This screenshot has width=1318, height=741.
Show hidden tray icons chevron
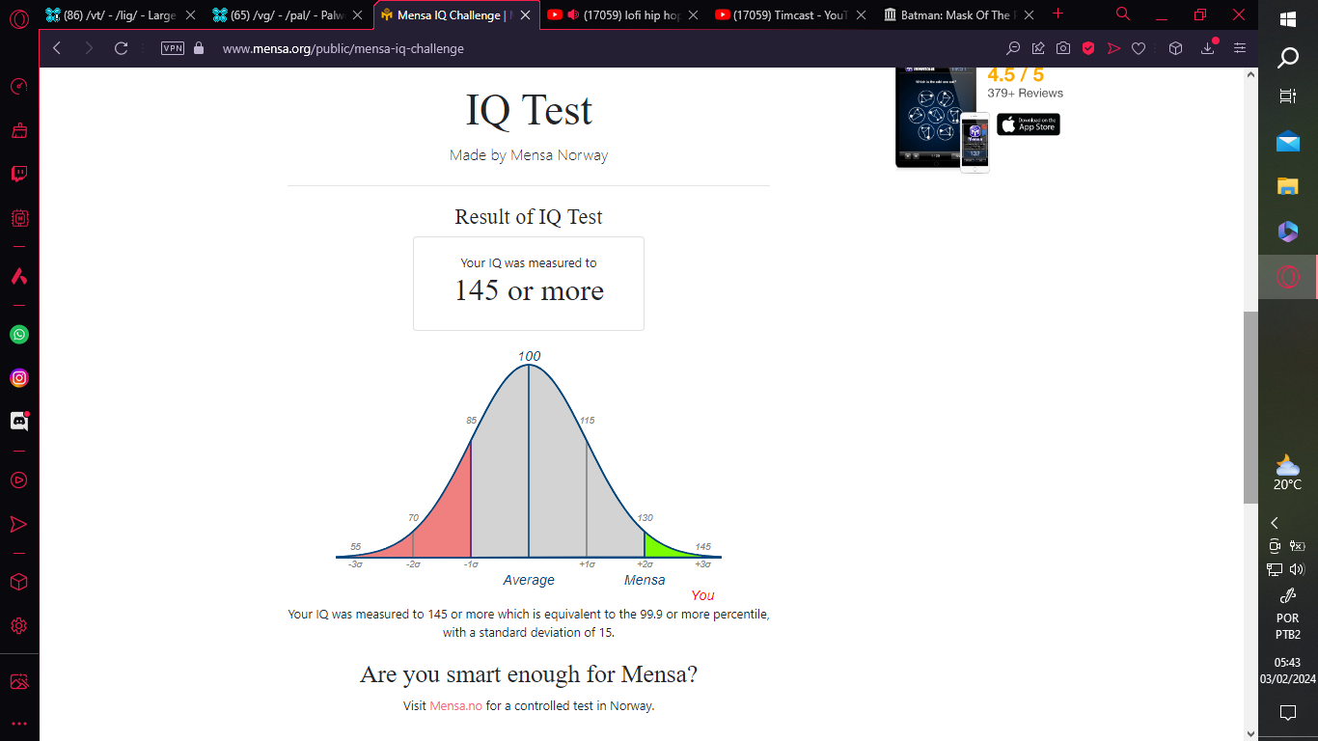[x=1275, y=523]
